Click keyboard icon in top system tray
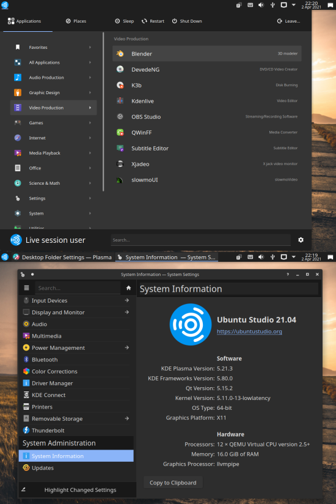336x504 pixels. tap(250, 5)
